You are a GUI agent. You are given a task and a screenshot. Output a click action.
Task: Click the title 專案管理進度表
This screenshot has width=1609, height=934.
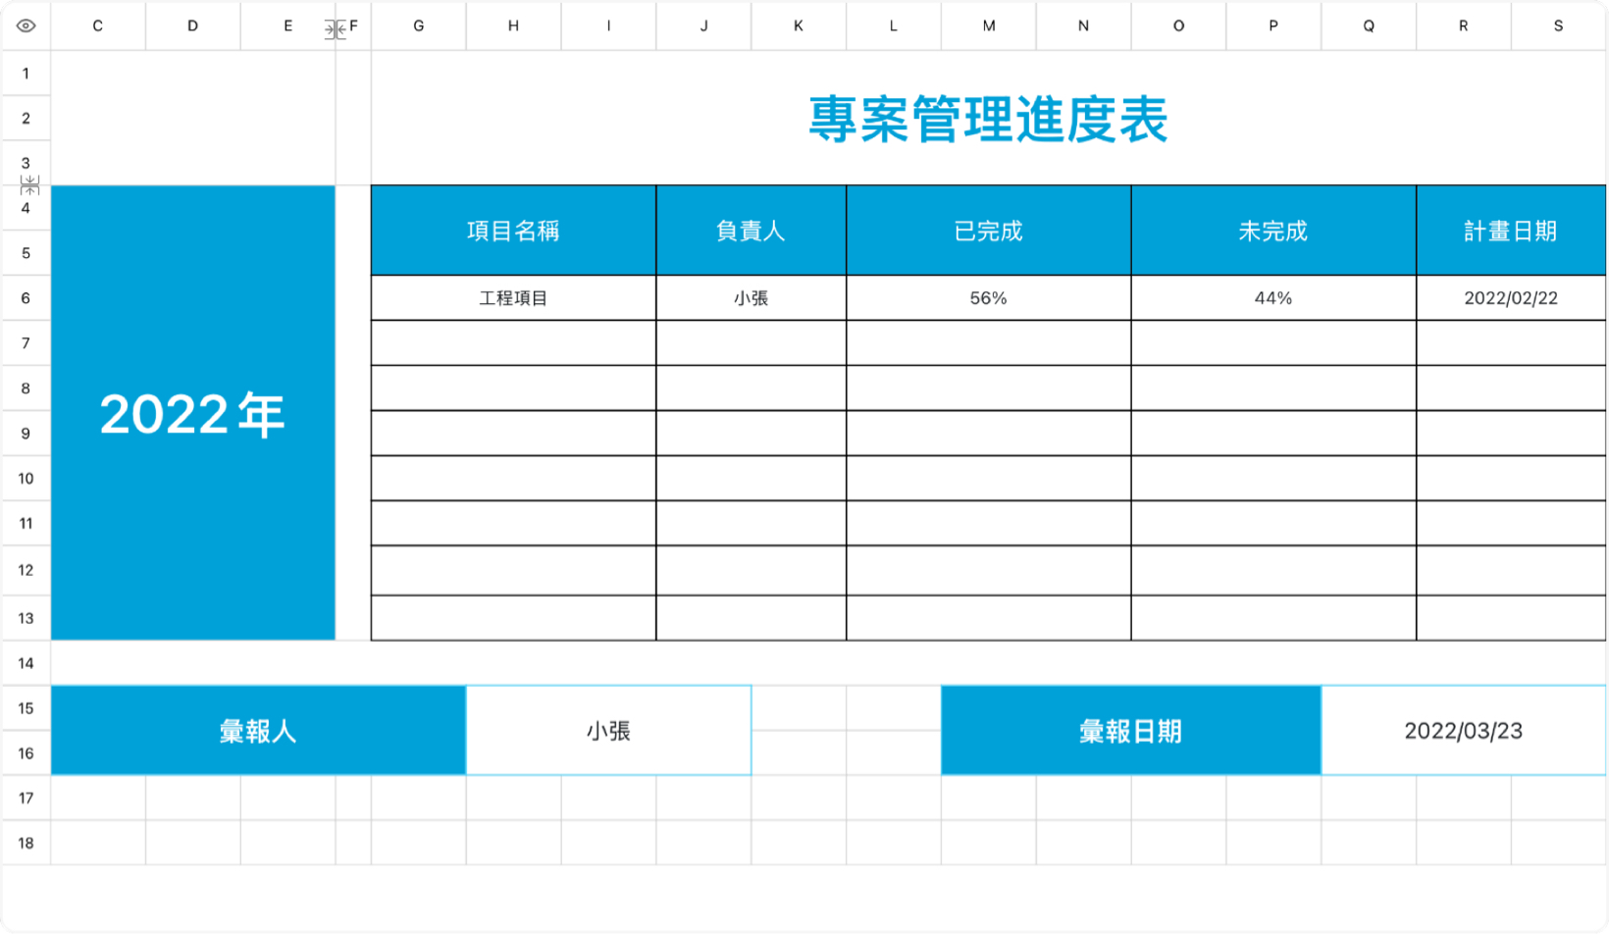tap(988, 120)
